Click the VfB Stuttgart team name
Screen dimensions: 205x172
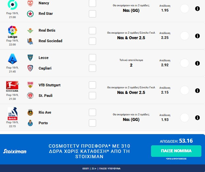(x=49, y=85)
